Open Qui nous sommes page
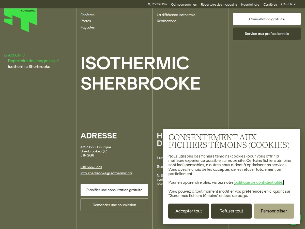The width and height of the screenshot is (305, 229). (x=184, y=4)
